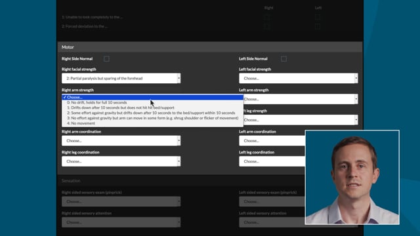Open the Left arm strength dropdown

tap(301, 99)
